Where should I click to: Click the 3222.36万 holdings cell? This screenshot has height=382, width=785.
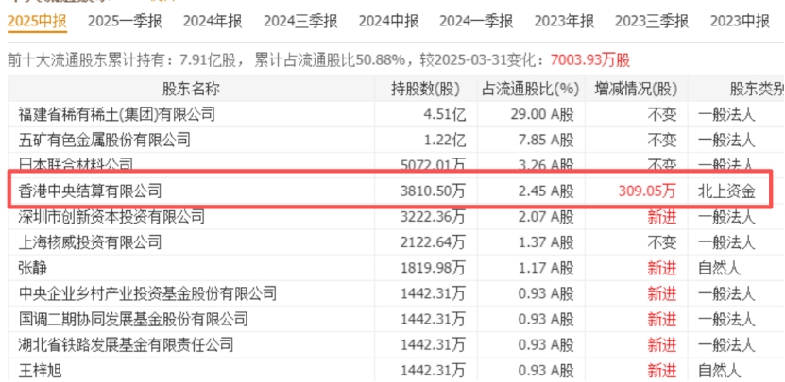[433, 217]
